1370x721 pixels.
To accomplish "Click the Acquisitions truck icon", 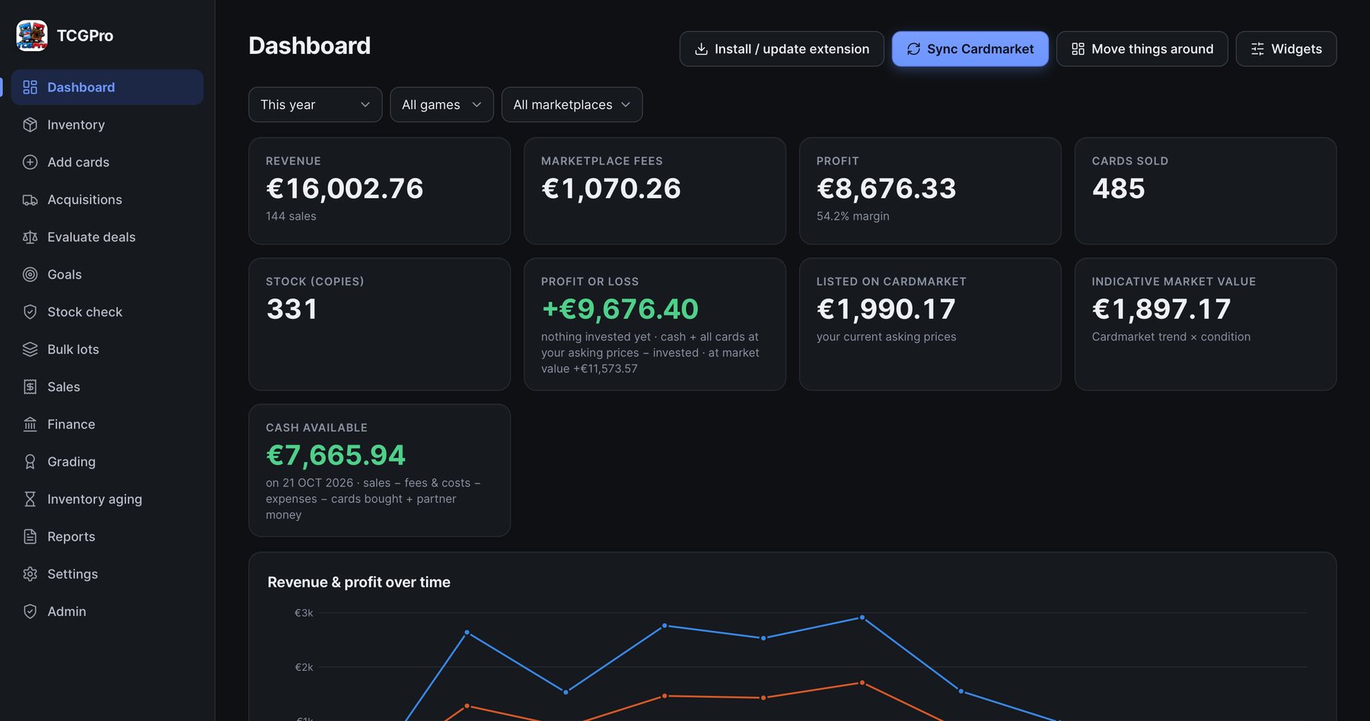I will [x=30, y=199].
